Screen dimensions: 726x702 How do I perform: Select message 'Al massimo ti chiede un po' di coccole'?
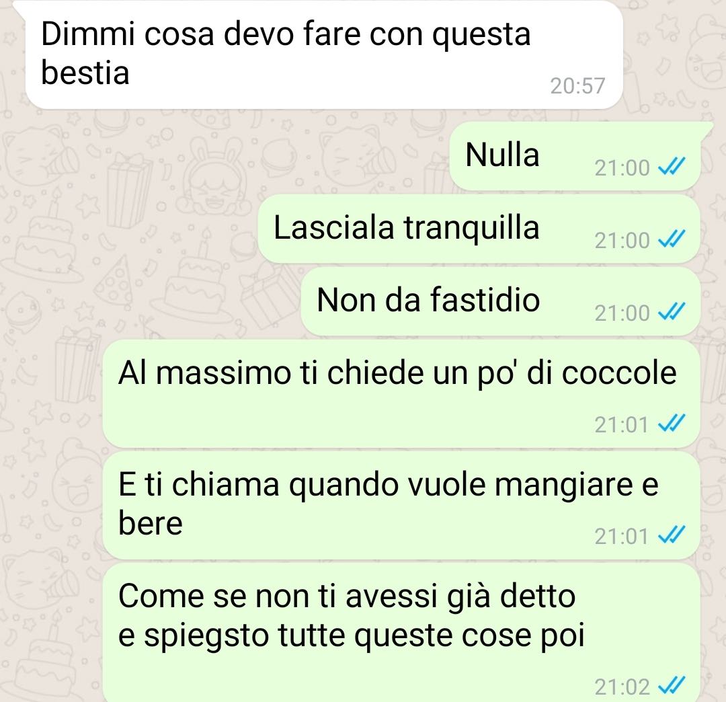tap(401, 393)
